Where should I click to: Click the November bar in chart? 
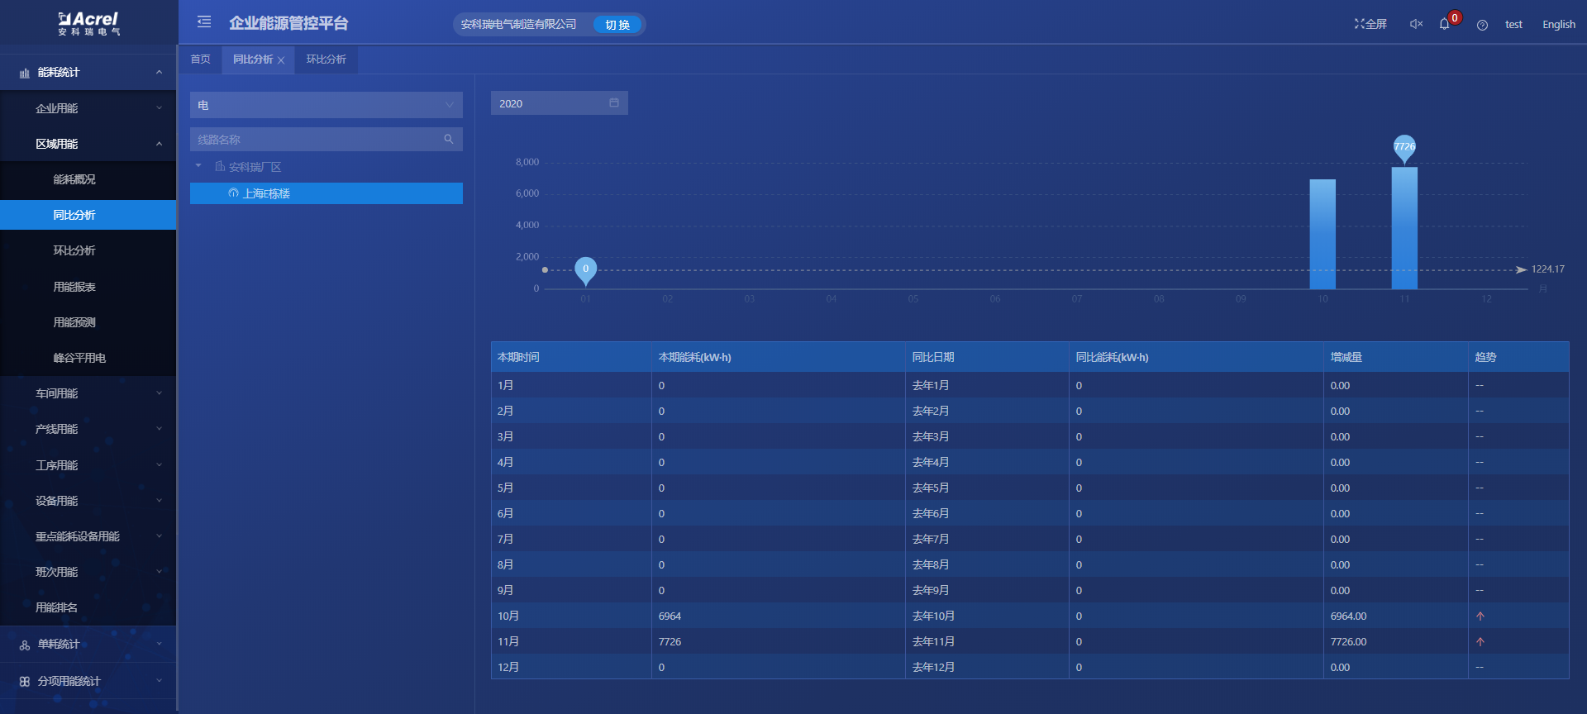[x=1404, y=228]
